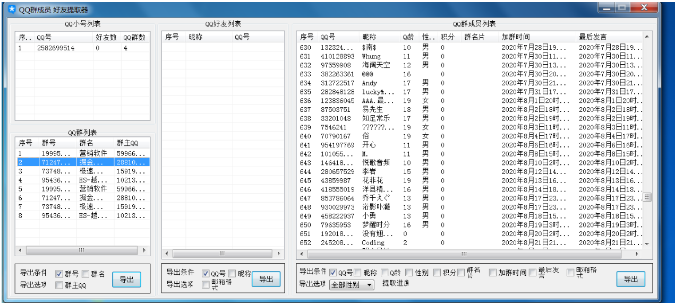Image resolution: width=675 pixels, height=305 pixels.
Task: Click 群名 column header in QQ群列表
Action: 96,143
